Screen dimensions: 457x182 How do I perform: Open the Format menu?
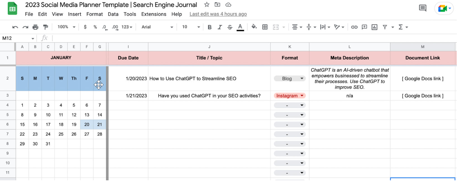tap(94, 14)
